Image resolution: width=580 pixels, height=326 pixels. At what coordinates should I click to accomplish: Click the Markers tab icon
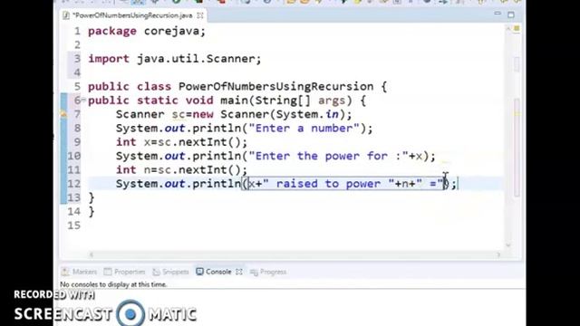click(x=65, y=272)
